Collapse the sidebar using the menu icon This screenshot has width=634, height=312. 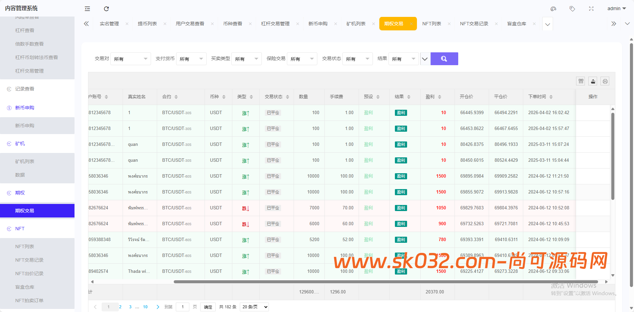(x=87, y=8)
